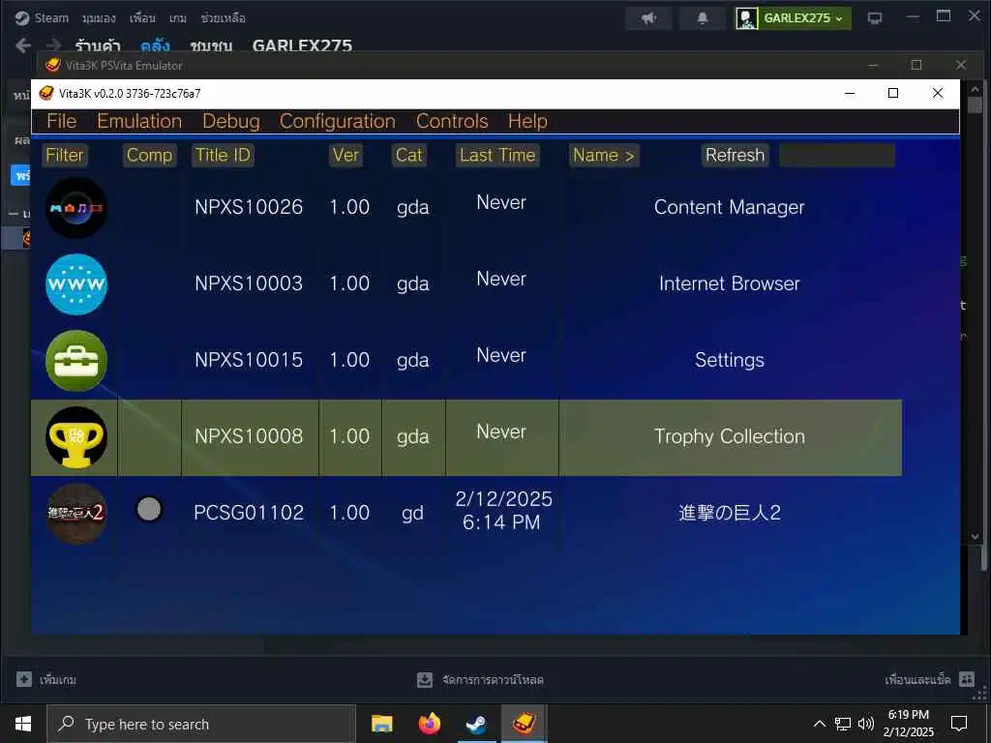991x743 pixels.
Task: Launch the Internet Browser www icon
Action: click(76, 284)
